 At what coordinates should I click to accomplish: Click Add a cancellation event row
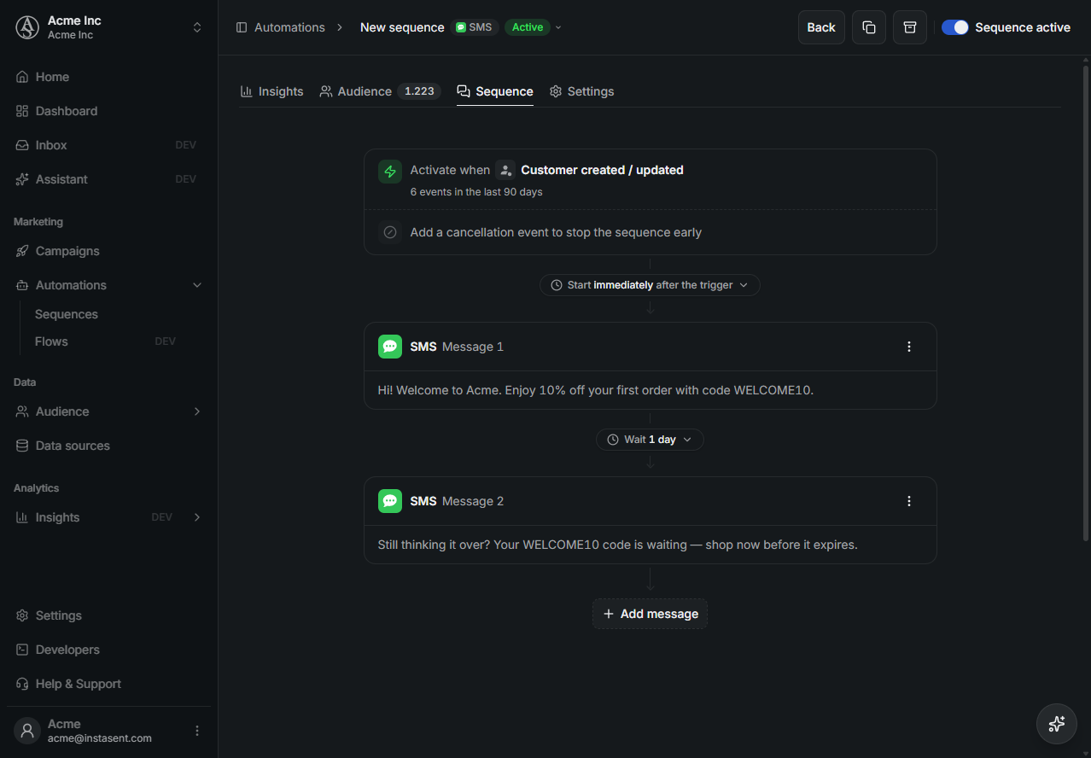(650, 232)
